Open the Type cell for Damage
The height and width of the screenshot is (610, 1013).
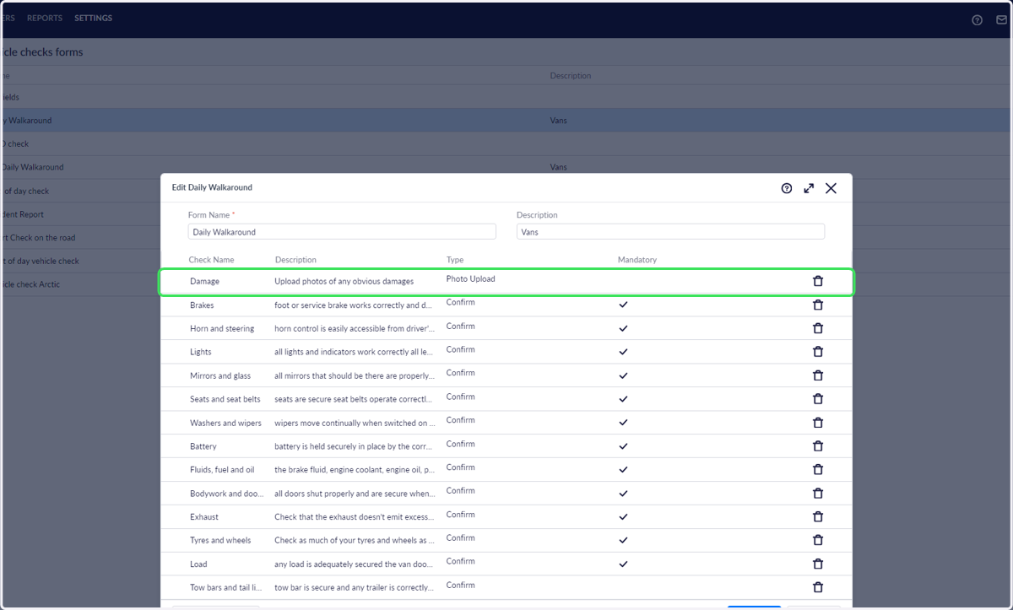[470, 279]
